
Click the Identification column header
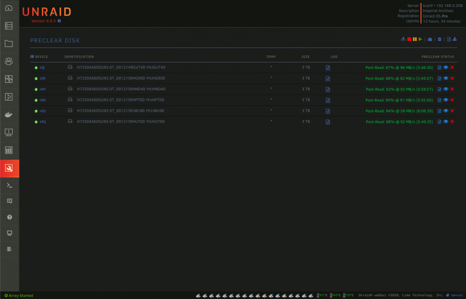point(79,57)
